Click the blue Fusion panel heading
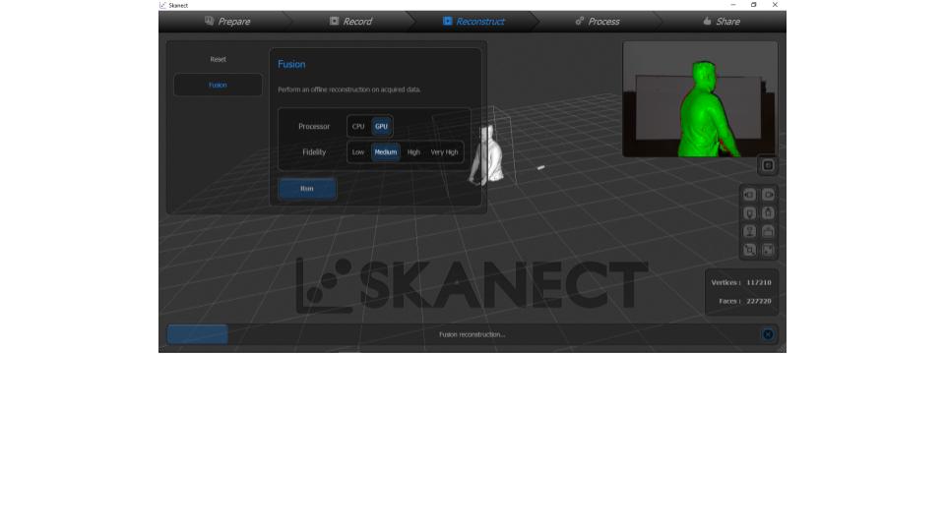945x531 pixels. [291, 65]
